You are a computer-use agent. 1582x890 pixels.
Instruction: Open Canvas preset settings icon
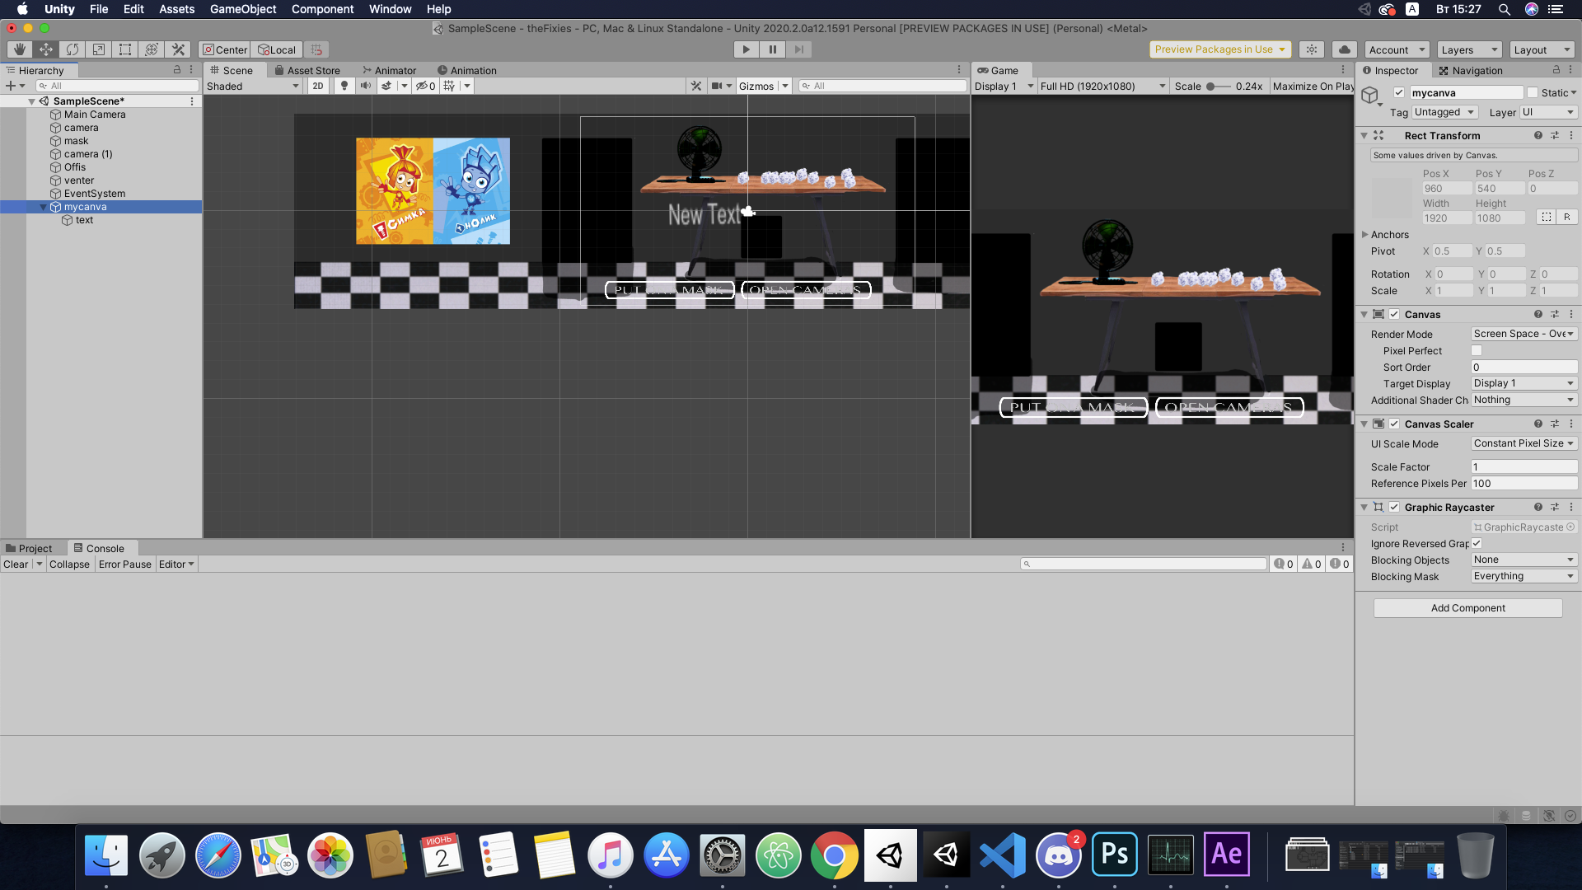tap(1555, 314)
